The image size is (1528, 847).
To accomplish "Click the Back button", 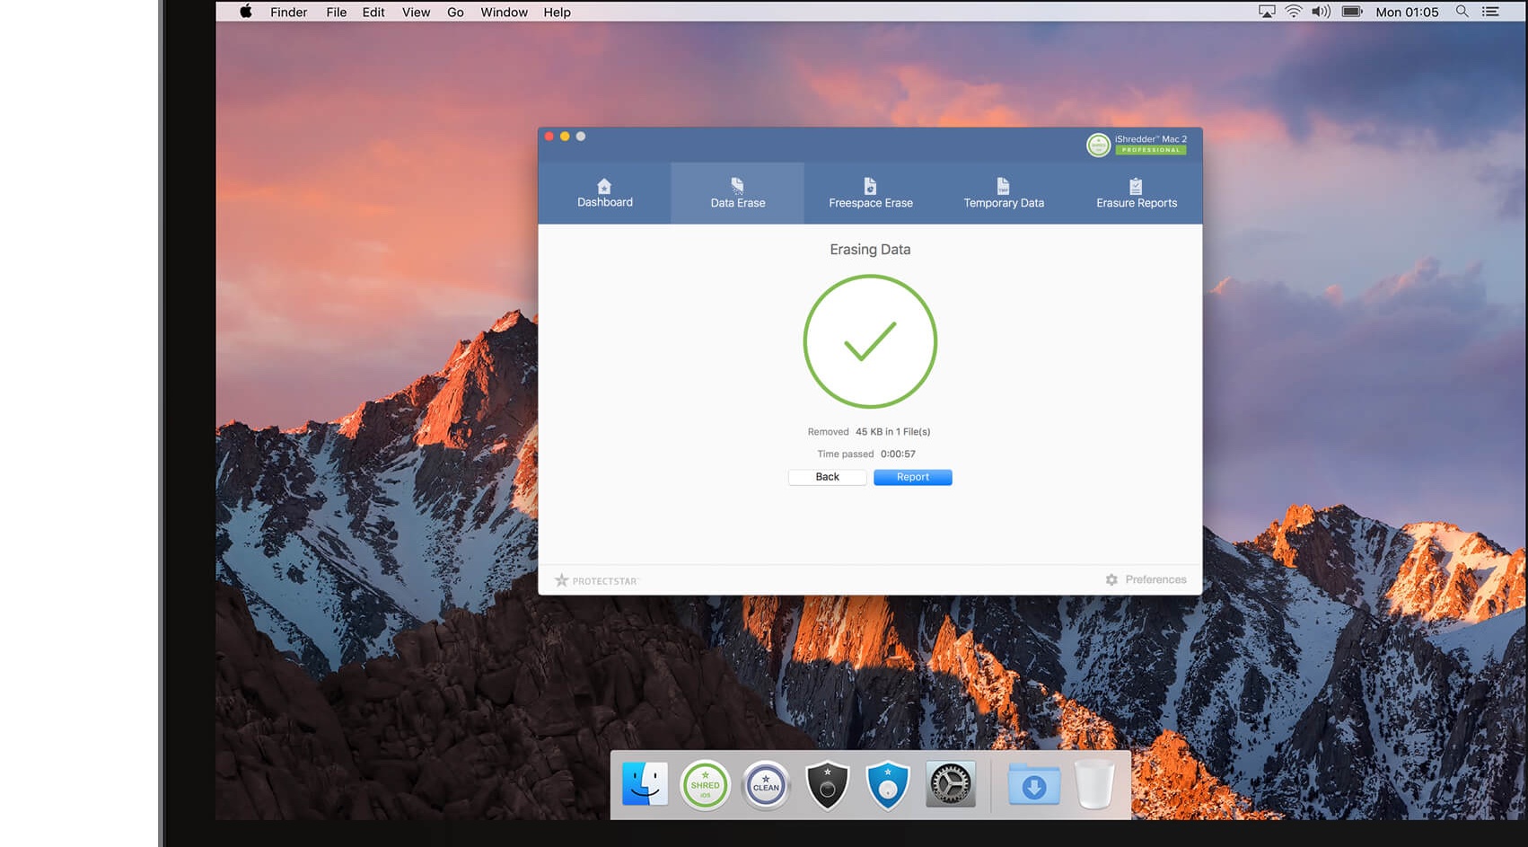I will tap(827, 477).
